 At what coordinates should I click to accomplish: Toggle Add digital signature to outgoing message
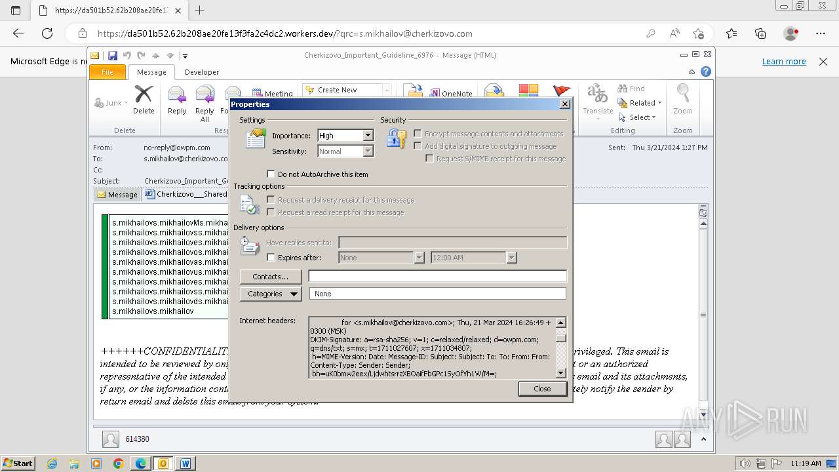418,146
